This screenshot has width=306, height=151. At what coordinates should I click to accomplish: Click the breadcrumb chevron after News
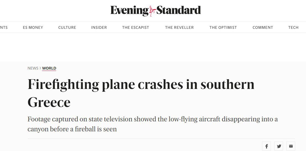tap(40, 68)
